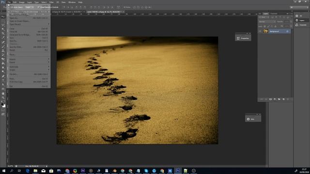Expand the Import submenu
This screenshot has width=310, height=174.
coord(29,59)
